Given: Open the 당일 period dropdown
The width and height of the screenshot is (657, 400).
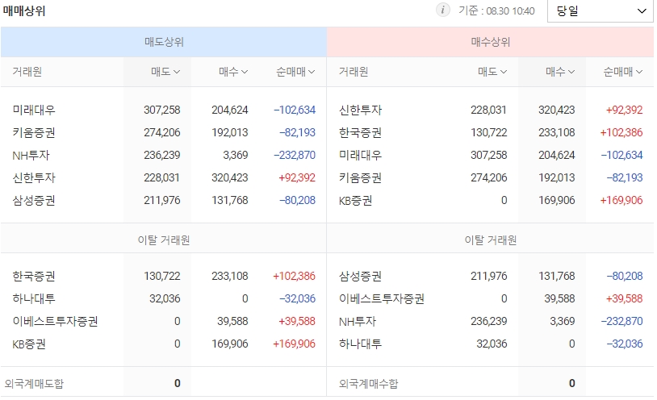Looking at the screenshot, I should coord(600,11).
